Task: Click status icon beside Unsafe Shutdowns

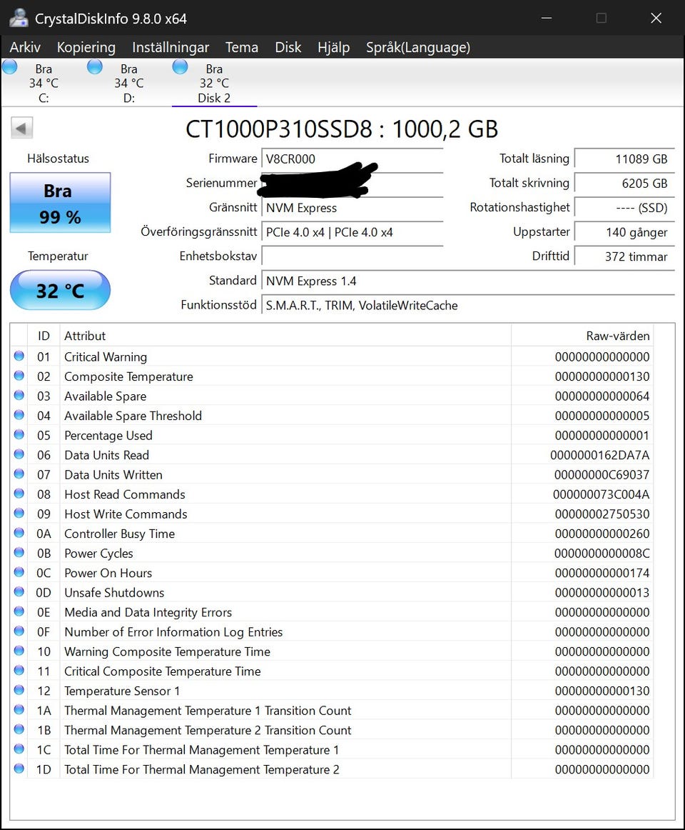Action: tap(19, 592)
